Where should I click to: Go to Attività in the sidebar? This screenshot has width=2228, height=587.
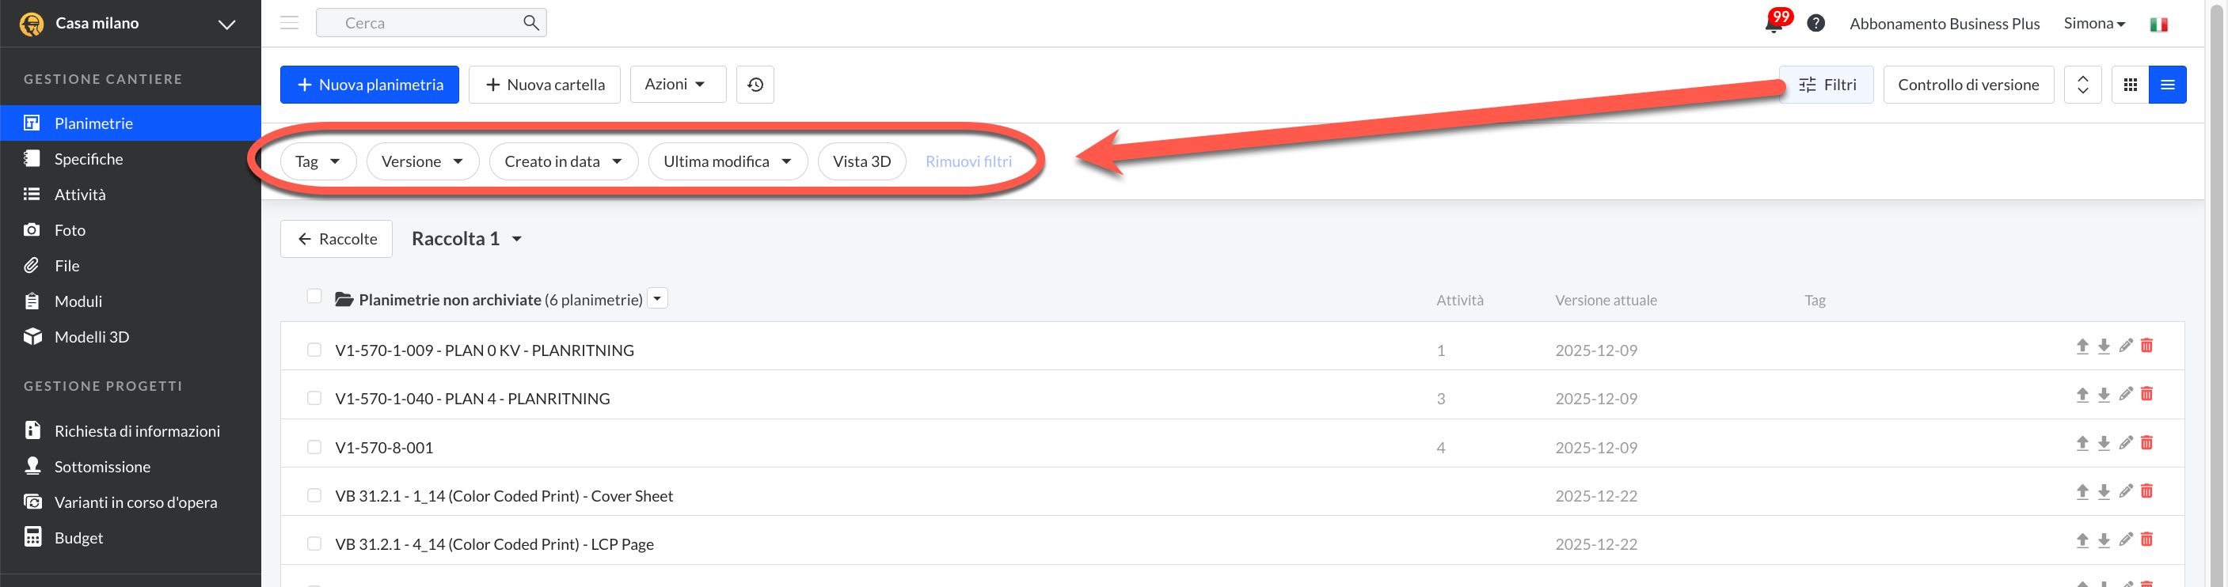79,195
